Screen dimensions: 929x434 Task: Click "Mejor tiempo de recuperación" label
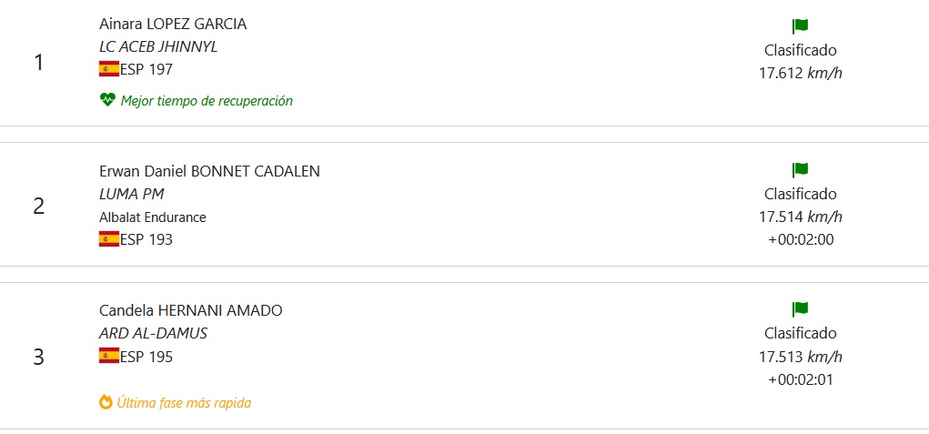click(207, 101)
